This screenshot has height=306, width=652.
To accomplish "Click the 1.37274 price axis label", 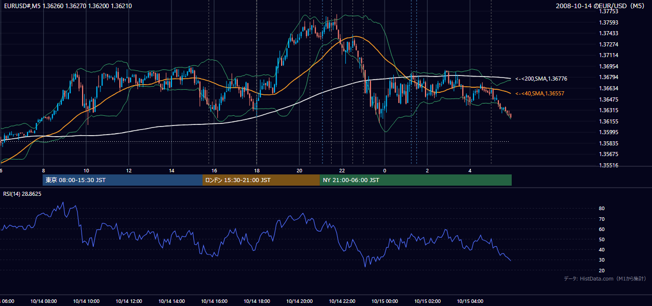I will pyautogui.click(x=609, y=44).
